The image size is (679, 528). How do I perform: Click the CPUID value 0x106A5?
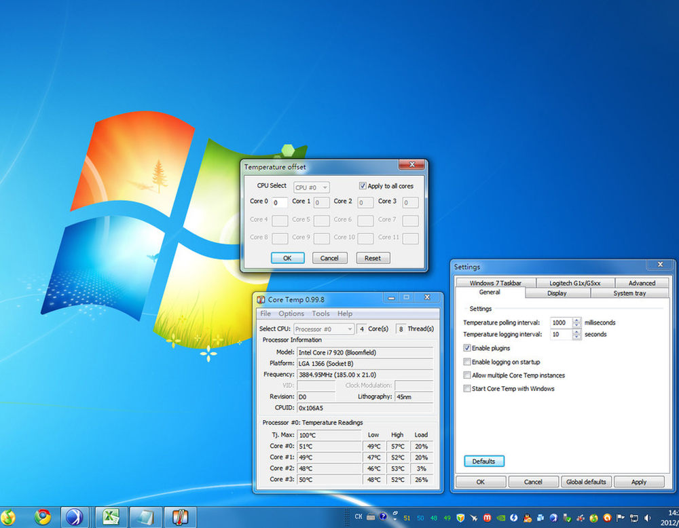(365, 408)
